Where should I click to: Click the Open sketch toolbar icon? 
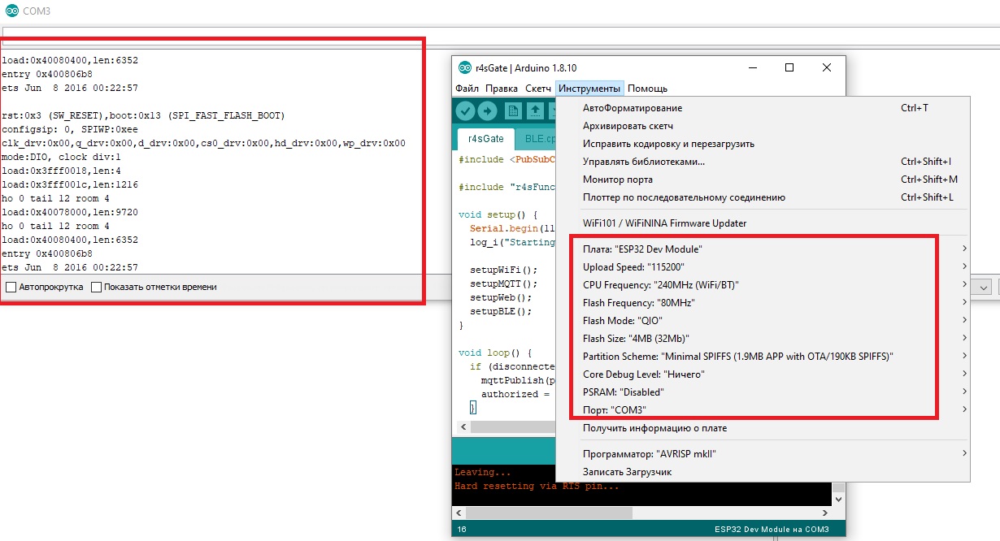[x=535, y=111]
